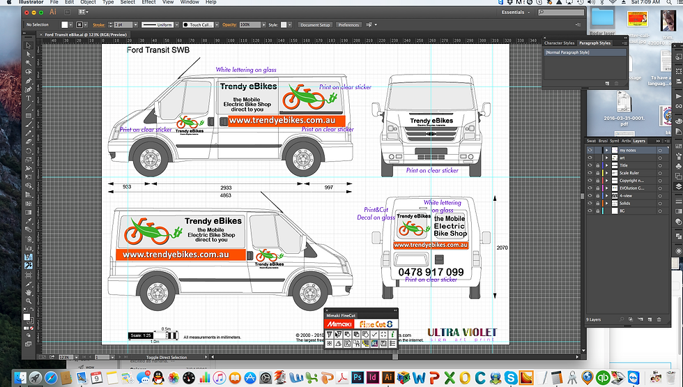
Task: Click the Preferences button
Action: (x=349, y=25)
